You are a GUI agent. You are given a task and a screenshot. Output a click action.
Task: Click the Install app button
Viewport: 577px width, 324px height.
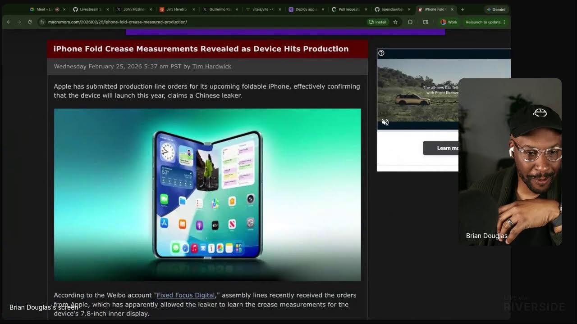coord(378,22)
